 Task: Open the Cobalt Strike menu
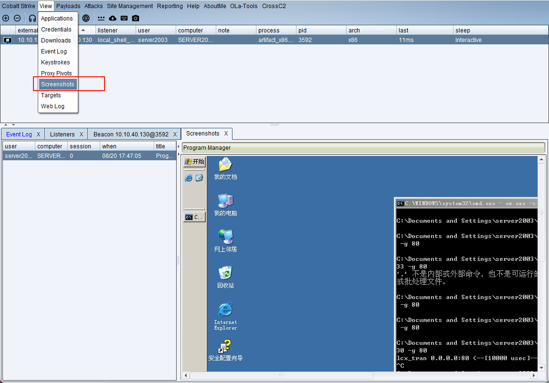[19, 6]
